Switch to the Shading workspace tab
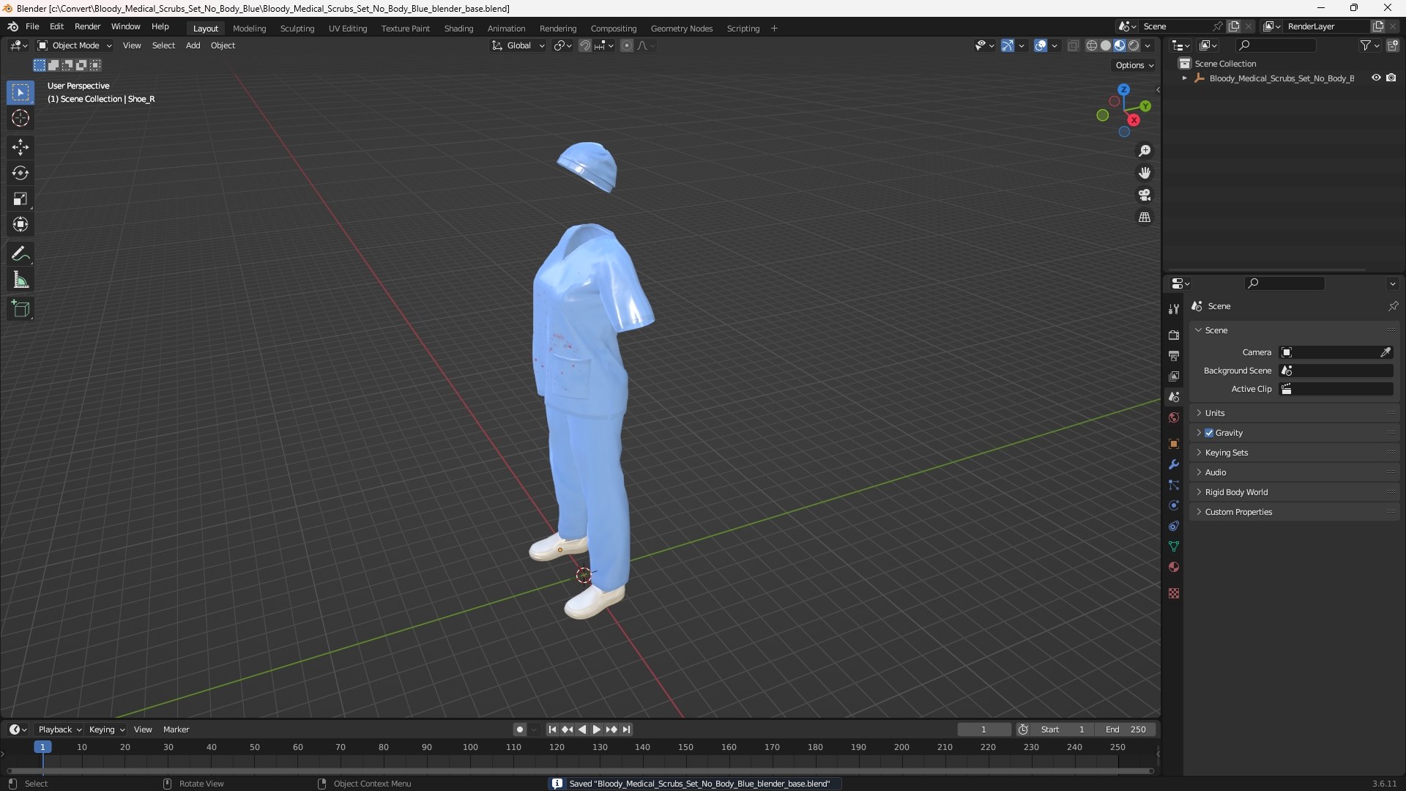1406x791 pixels. click(458, 29)
